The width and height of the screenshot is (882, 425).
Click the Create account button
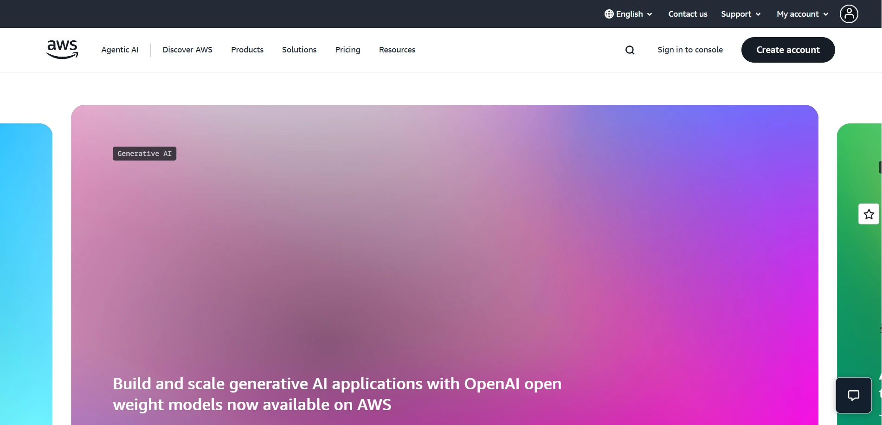point(788,50)
